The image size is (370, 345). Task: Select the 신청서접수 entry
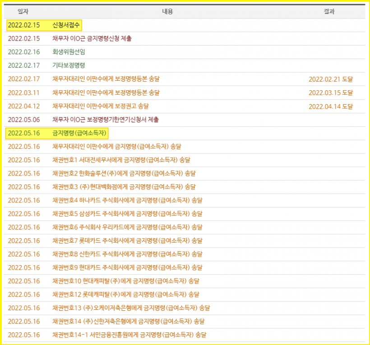pos(66,25)
